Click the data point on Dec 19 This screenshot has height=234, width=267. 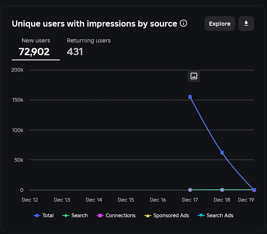254,190
